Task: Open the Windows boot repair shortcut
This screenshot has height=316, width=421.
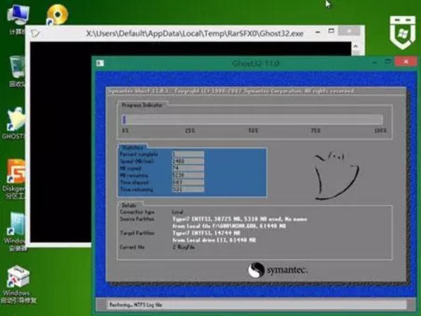Action: (x=16, y=279)
